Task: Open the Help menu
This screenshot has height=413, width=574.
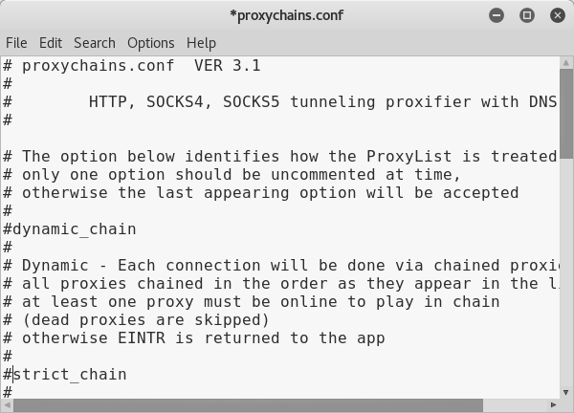Action: tap(201, 43)
